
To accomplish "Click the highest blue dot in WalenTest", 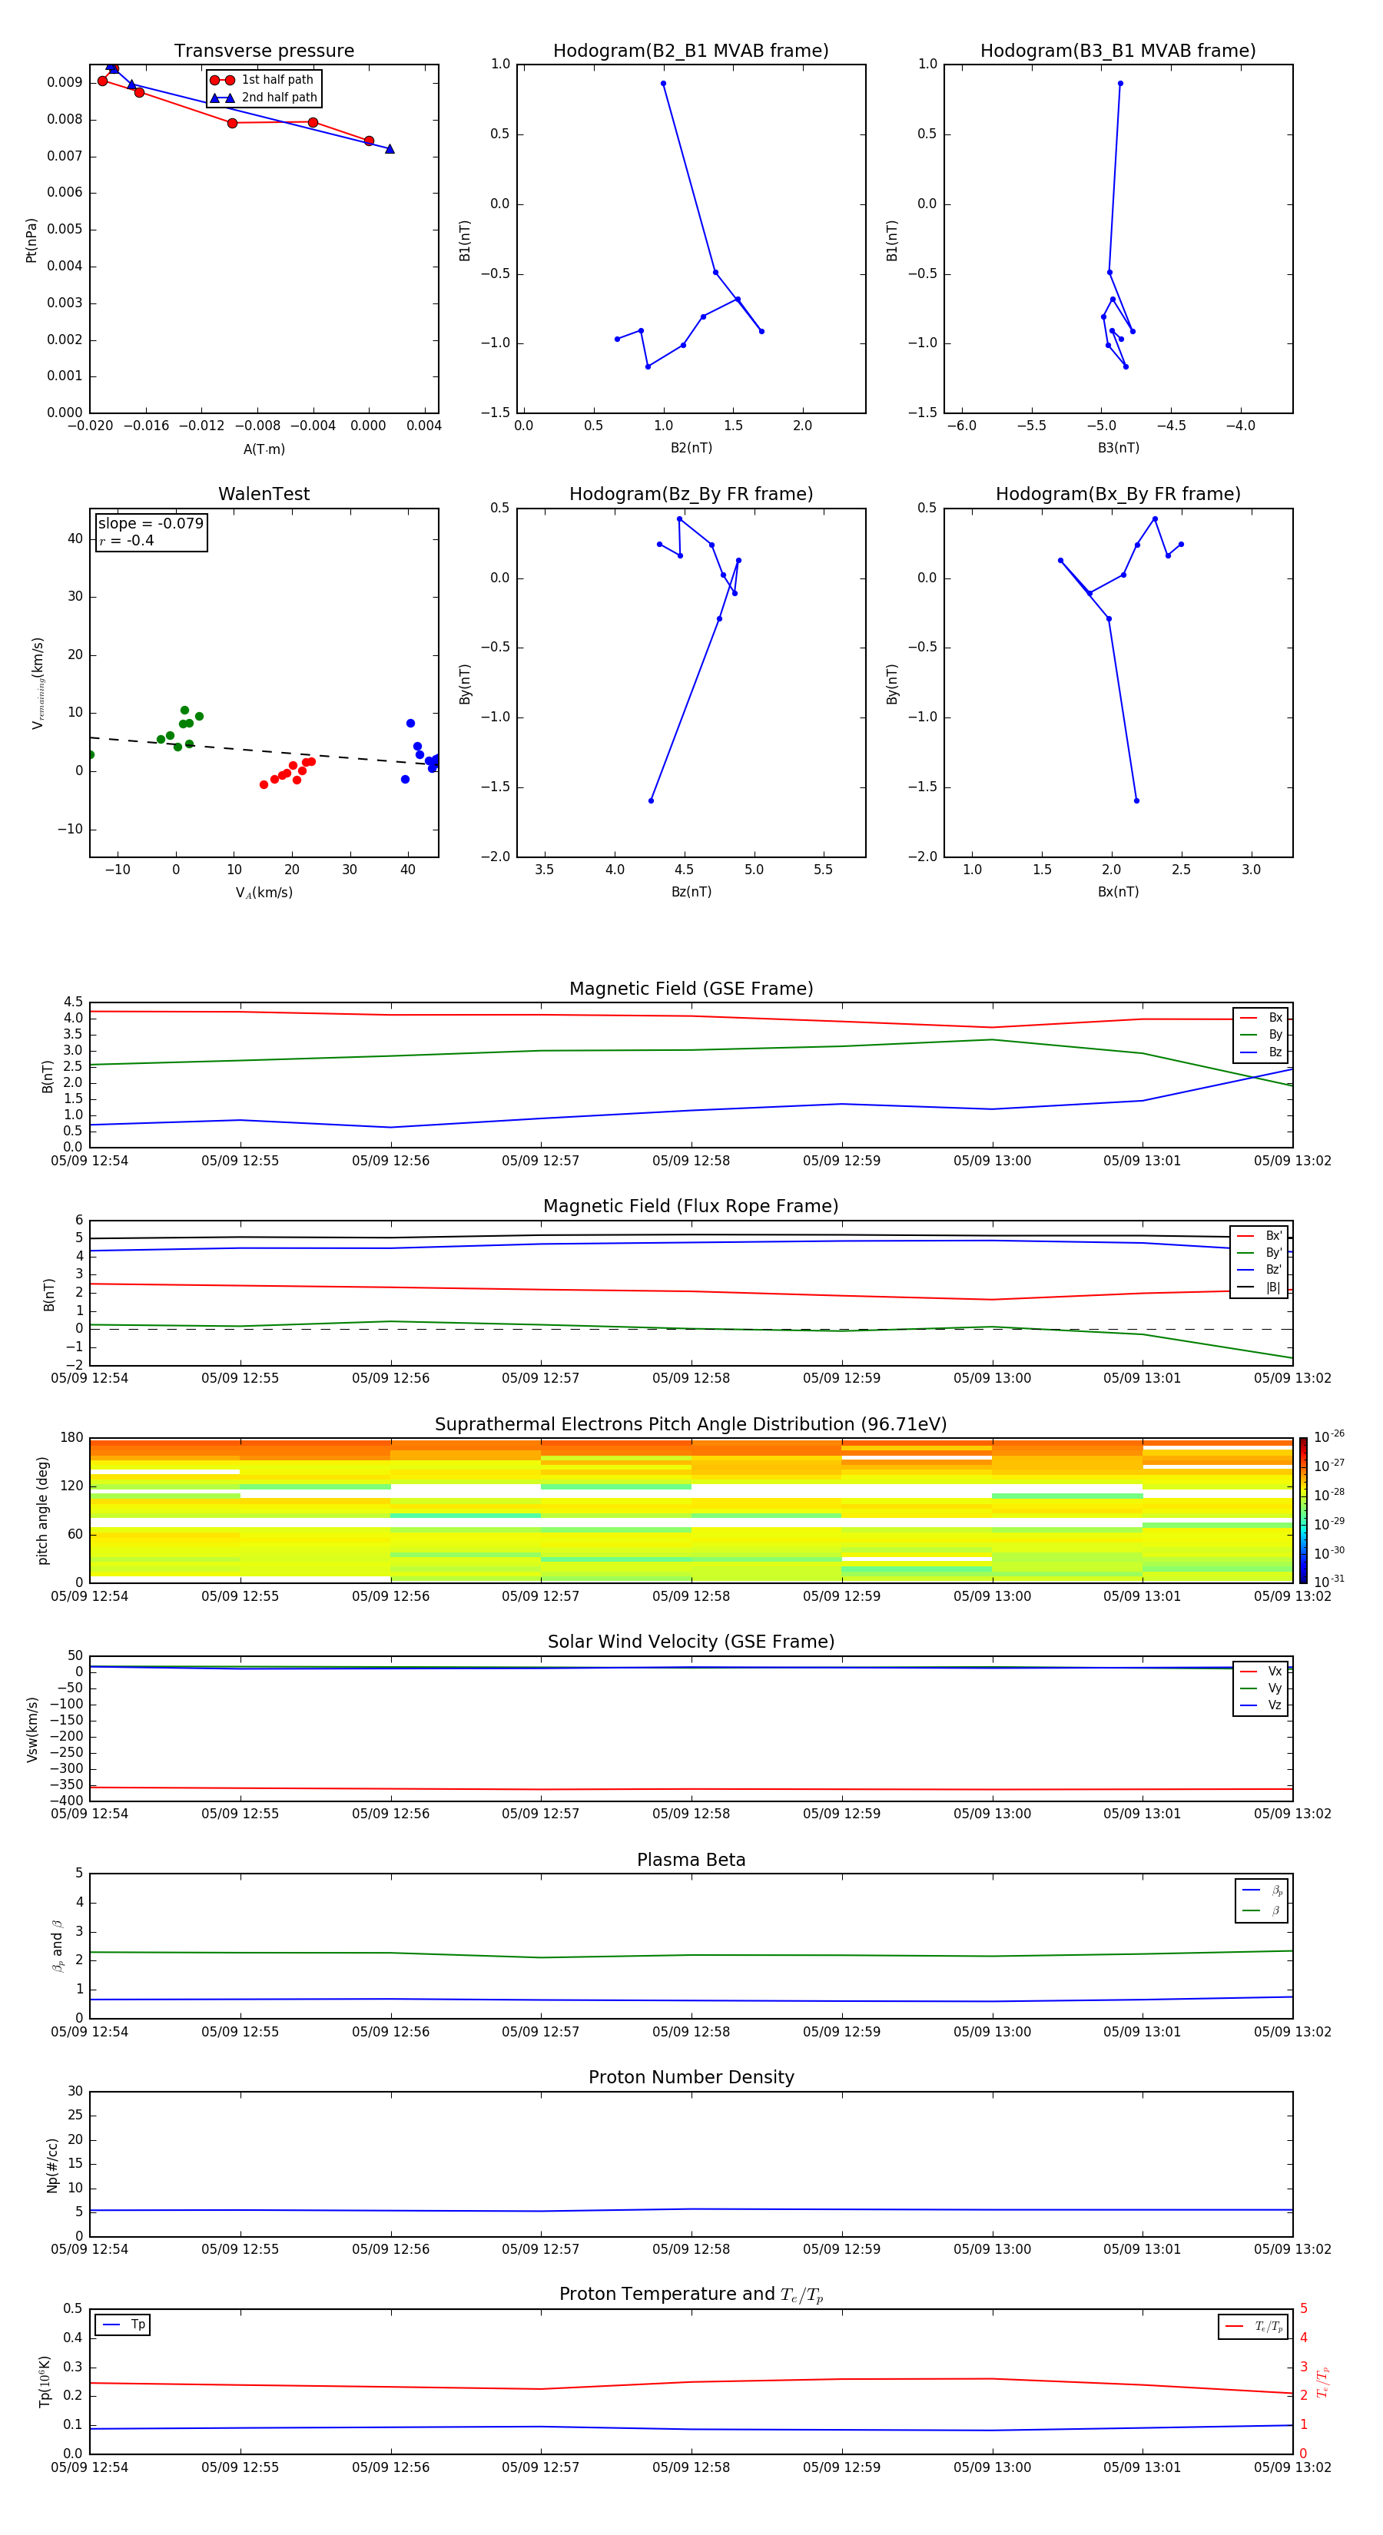I will (410, 724).
